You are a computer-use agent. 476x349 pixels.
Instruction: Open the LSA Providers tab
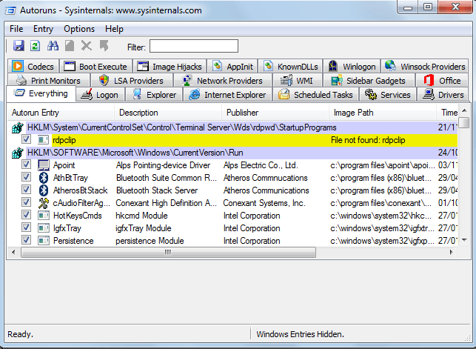click(x=132, y=81)
